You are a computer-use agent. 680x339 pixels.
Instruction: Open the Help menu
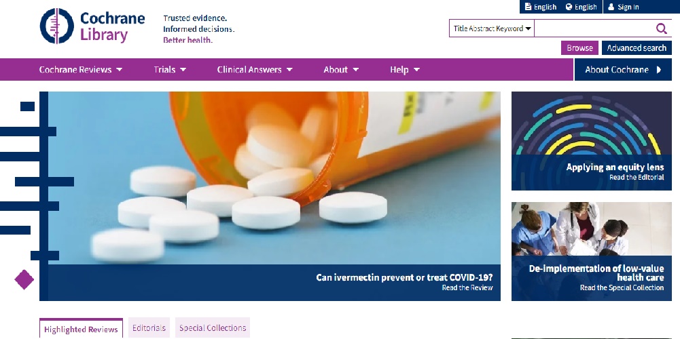(x=405, y=70)
